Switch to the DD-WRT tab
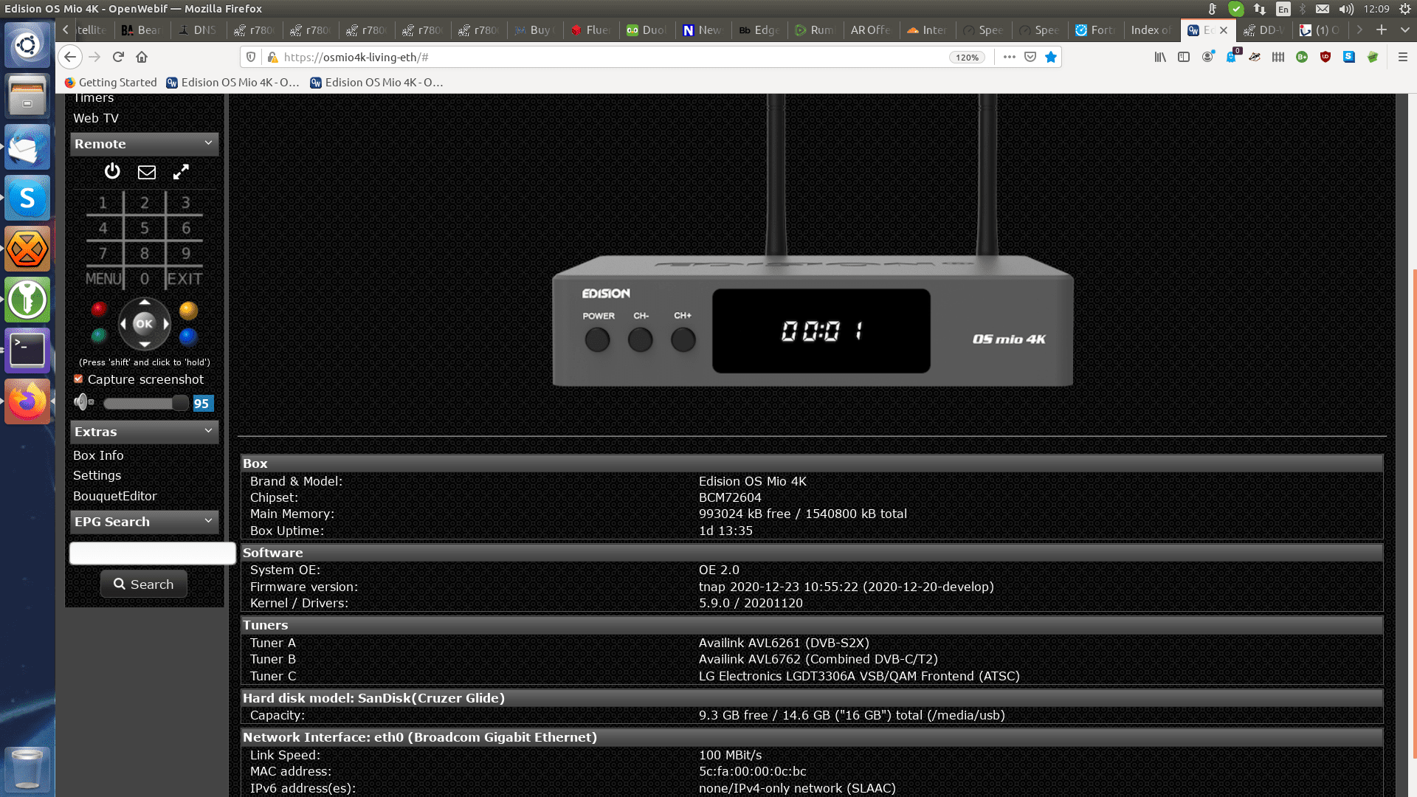The image size is (1417, 797). (x=1263, y=30)
